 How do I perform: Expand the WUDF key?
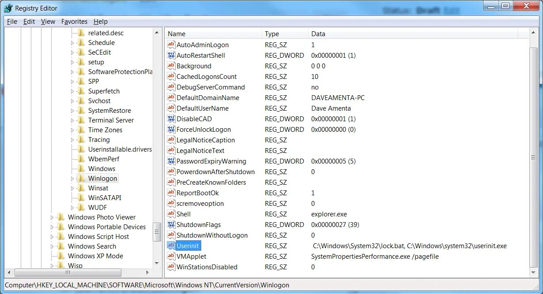tap(73, 208)
